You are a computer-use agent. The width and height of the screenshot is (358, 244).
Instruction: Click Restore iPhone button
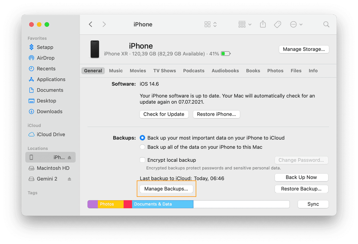216,114
